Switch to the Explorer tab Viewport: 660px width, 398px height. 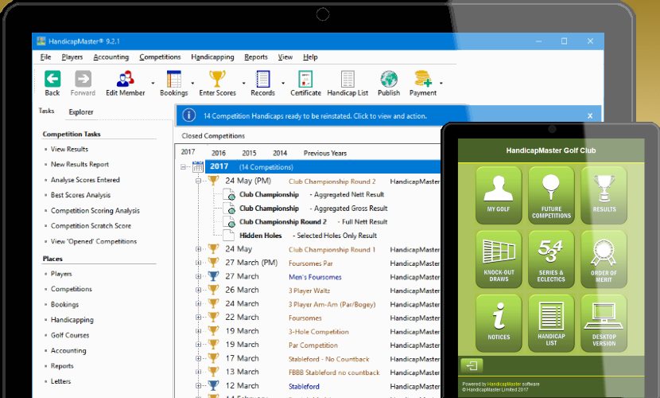pyautogui.click(x=81, y=112)
